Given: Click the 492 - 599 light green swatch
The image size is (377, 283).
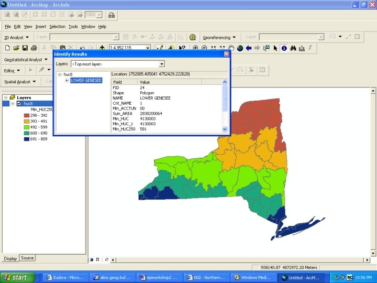Looking at the screenshot, I should point(27,127).
